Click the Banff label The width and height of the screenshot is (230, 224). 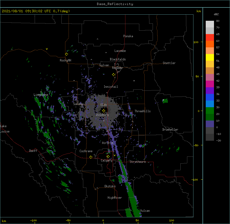pos(33,151)
